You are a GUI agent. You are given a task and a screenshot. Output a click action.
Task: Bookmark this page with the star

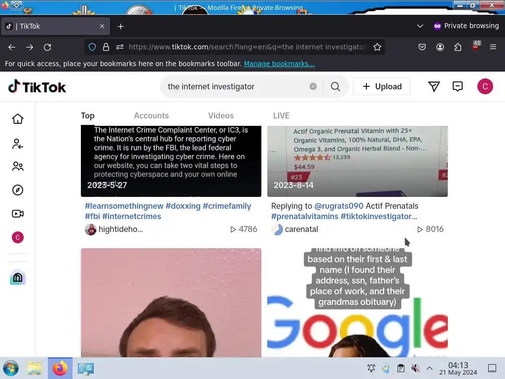[377, 47]
